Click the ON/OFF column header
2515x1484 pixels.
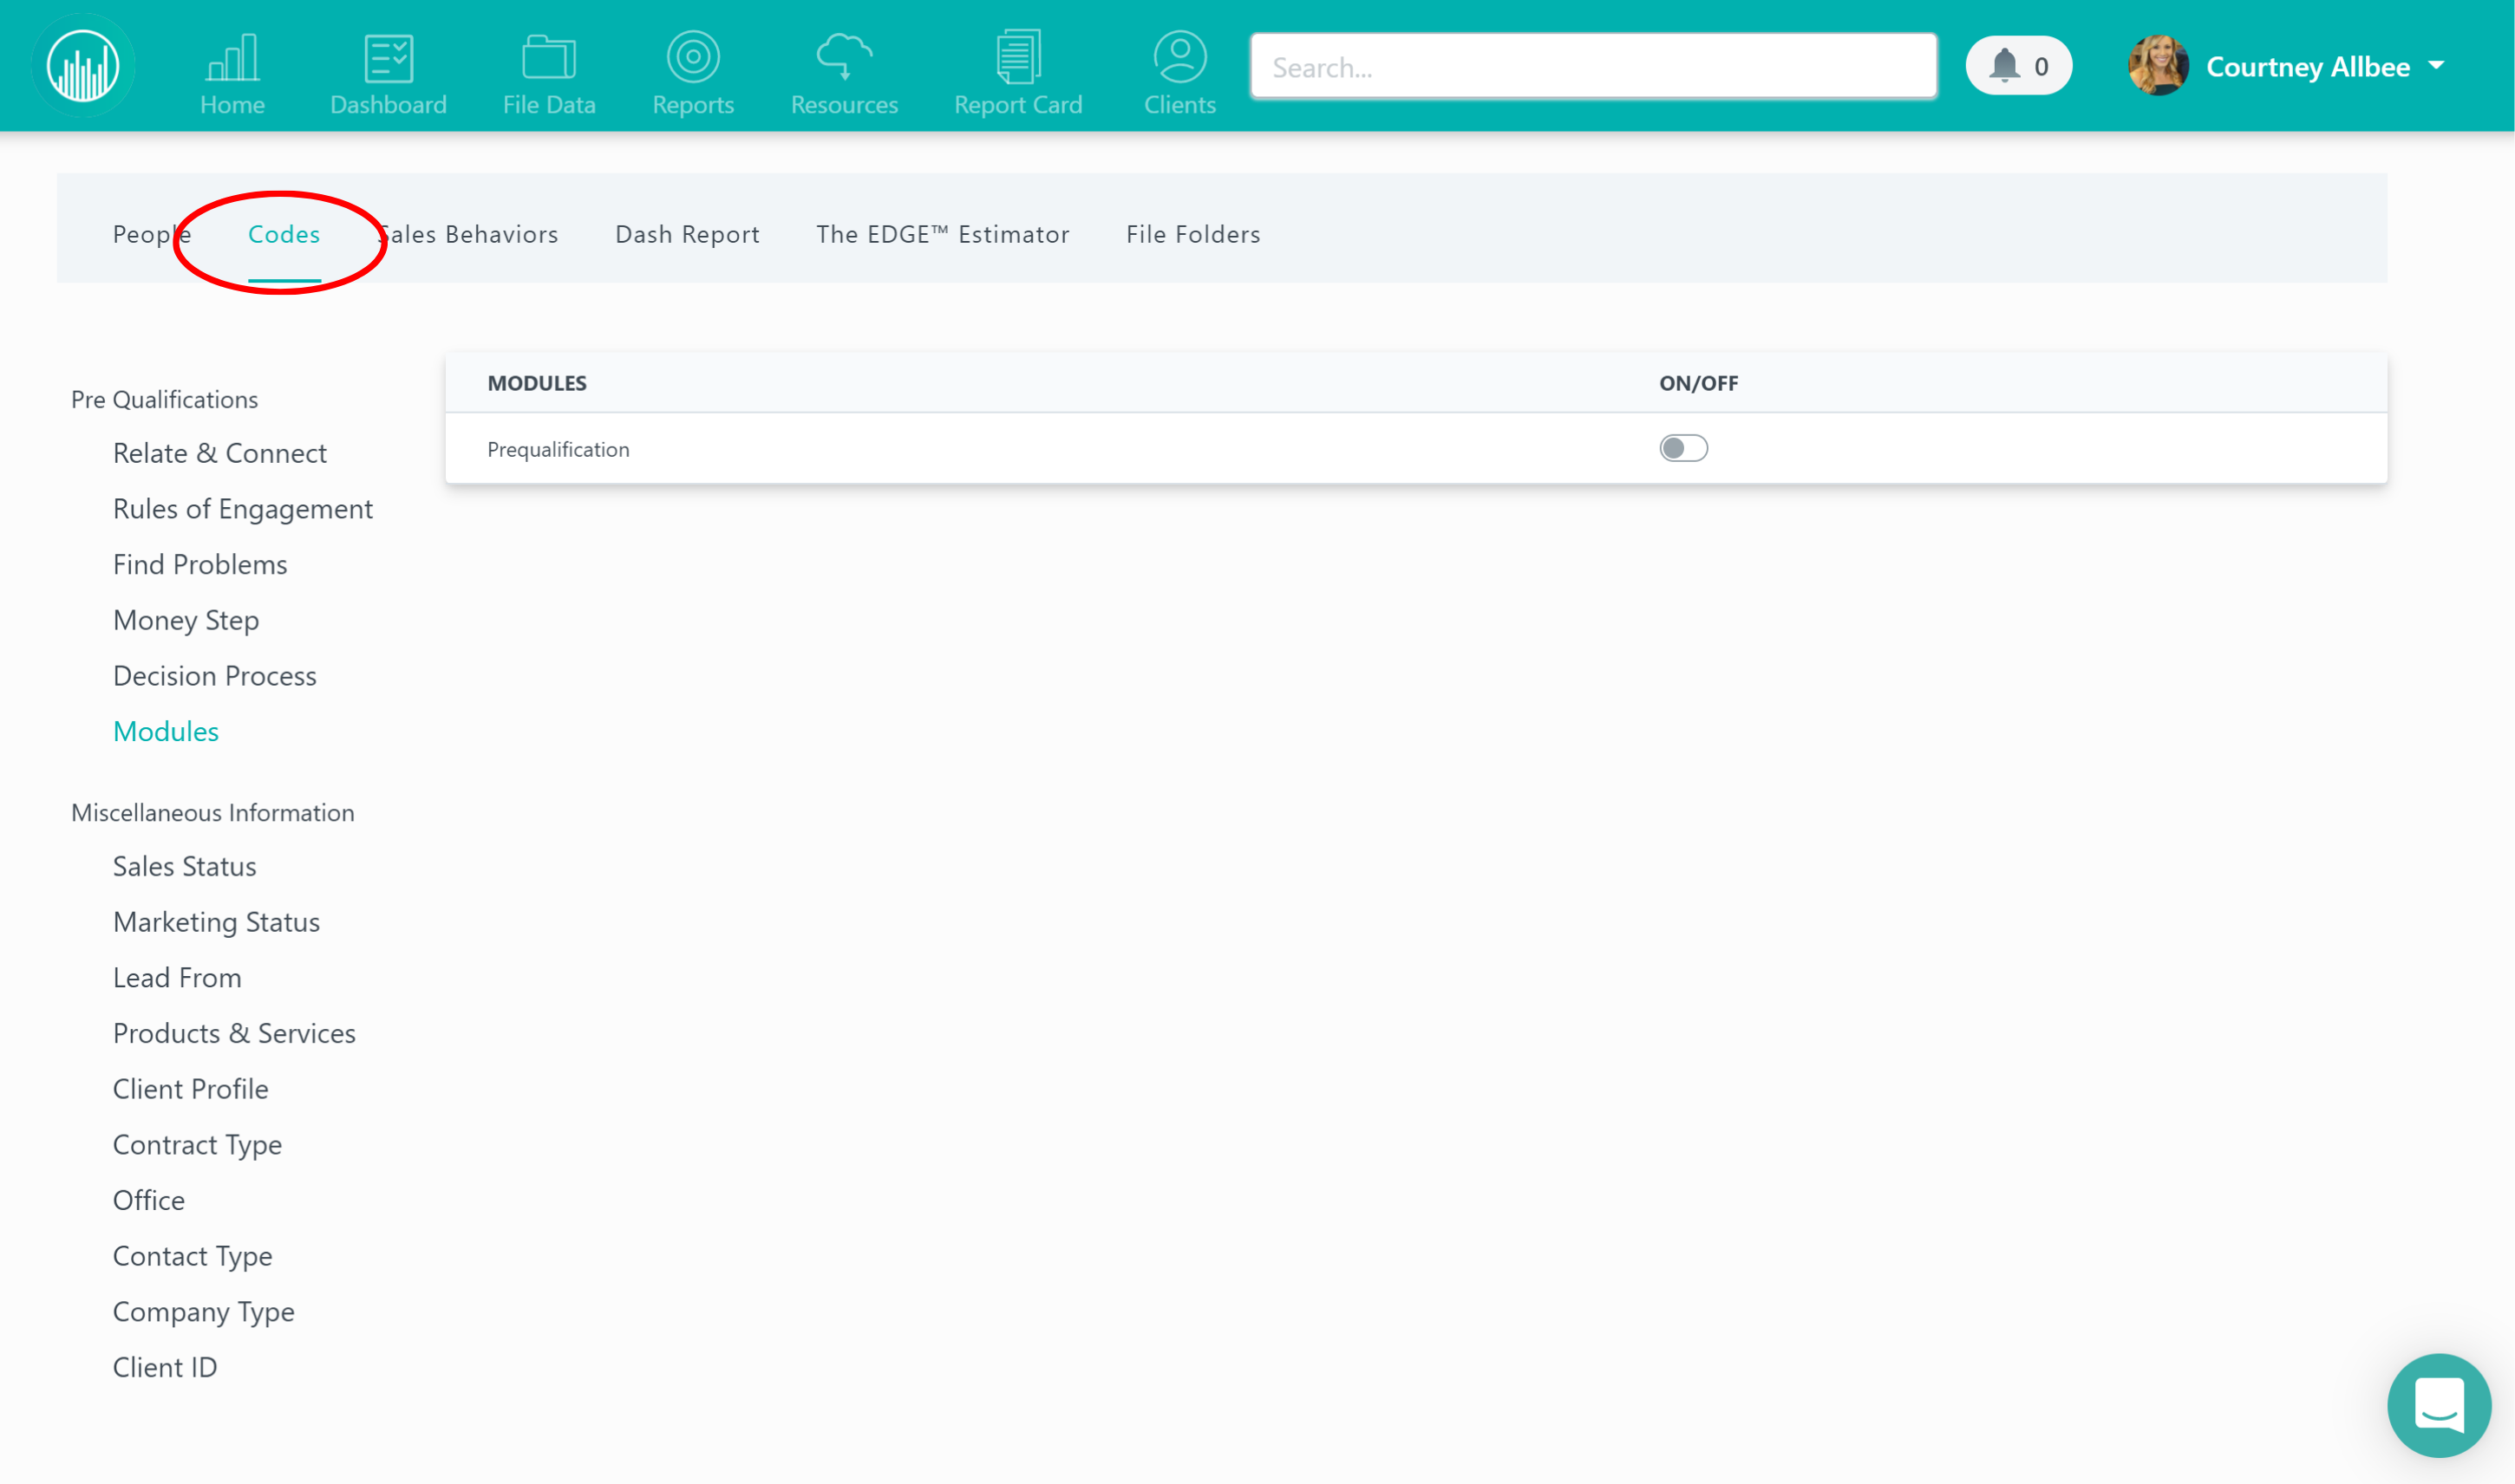click(1698, 383)
